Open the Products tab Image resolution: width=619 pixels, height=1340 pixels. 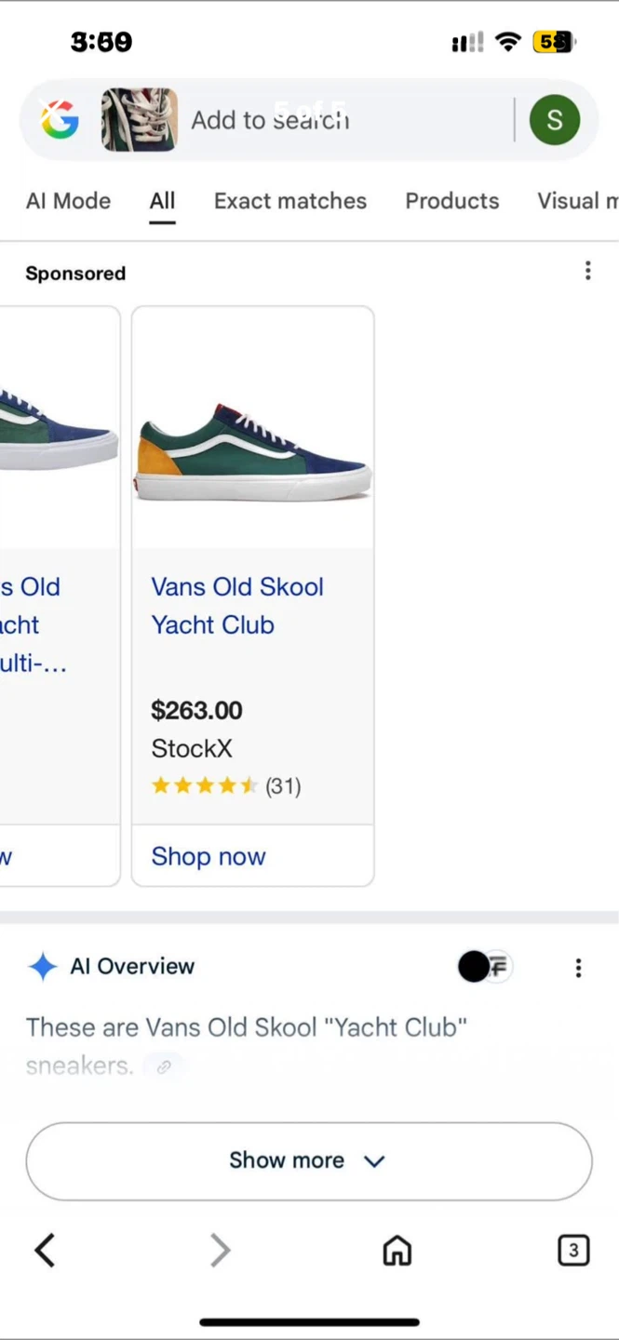[451, 201]
